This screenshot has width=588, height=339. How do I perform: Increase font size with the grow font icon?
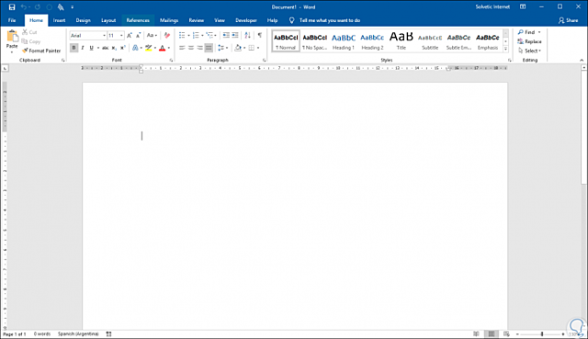[130, 35]
